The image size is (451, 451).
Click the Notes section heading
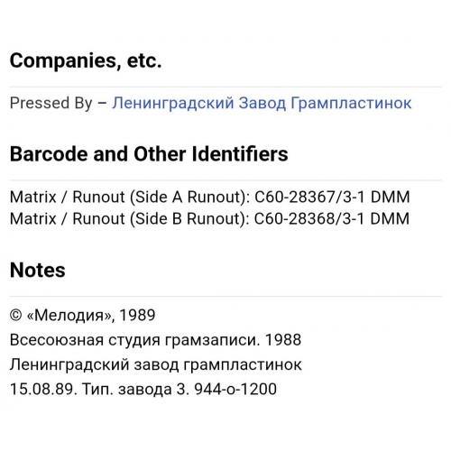pyautogui.click(x=38, y=270)
